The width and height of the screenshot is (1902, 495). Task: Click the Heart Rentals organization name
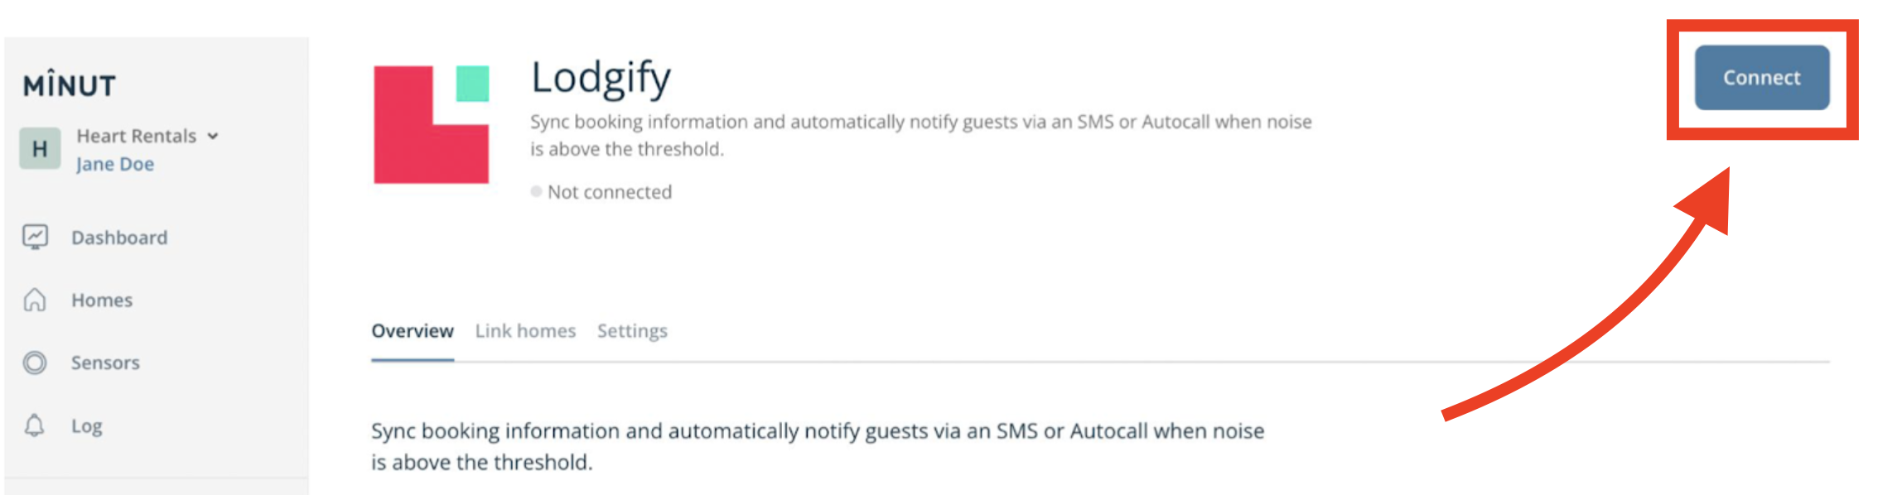click(x=137, y=136)
